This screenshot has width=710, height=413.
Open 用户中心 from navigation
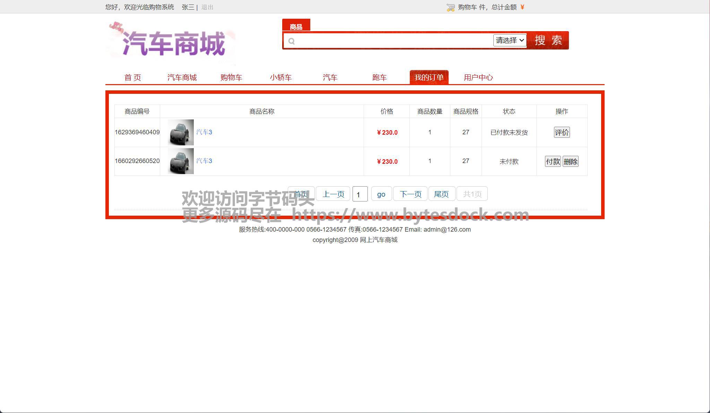tap(478, 77)
